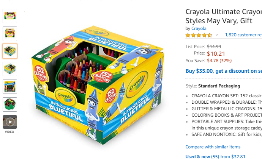Select second product thumbnail image
The height and width of the screenshot is (159, 262).
(10, 33)
